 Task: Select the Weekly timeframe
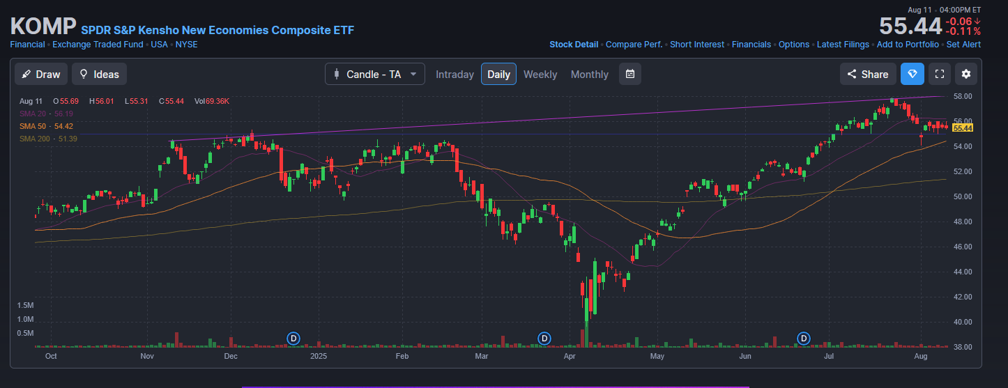click(540, 74)
